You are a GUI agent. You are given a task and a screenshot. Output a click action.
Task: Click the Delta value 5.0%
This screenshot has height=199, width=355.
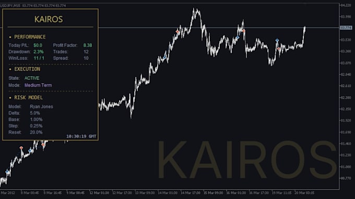tap(35, 113)
